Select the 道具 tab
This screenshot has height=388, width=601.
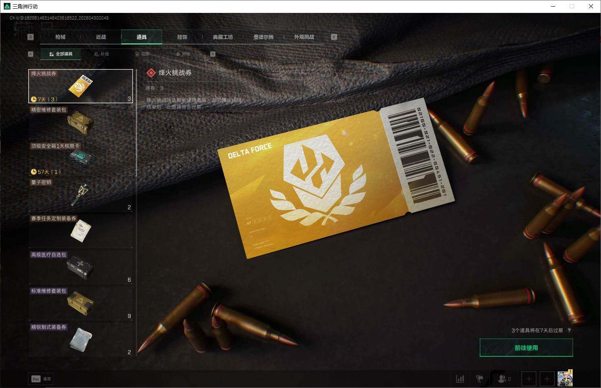tap(142, 37)
